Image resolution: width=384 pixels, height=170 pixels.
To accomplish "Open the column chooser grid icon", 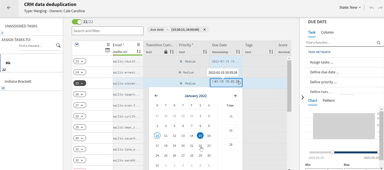I will pyautogui.click(x=107, y=50).
